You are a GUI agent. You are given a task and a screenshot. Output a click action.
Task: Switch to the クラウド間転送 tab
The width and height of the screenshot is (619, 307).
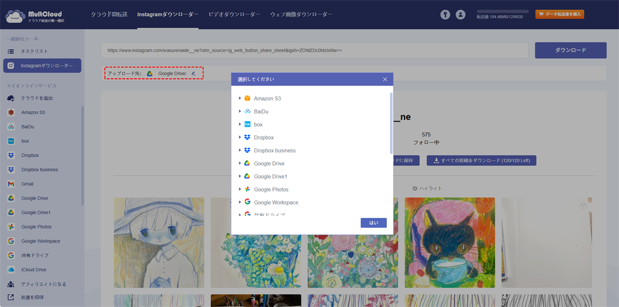(109, 14)
